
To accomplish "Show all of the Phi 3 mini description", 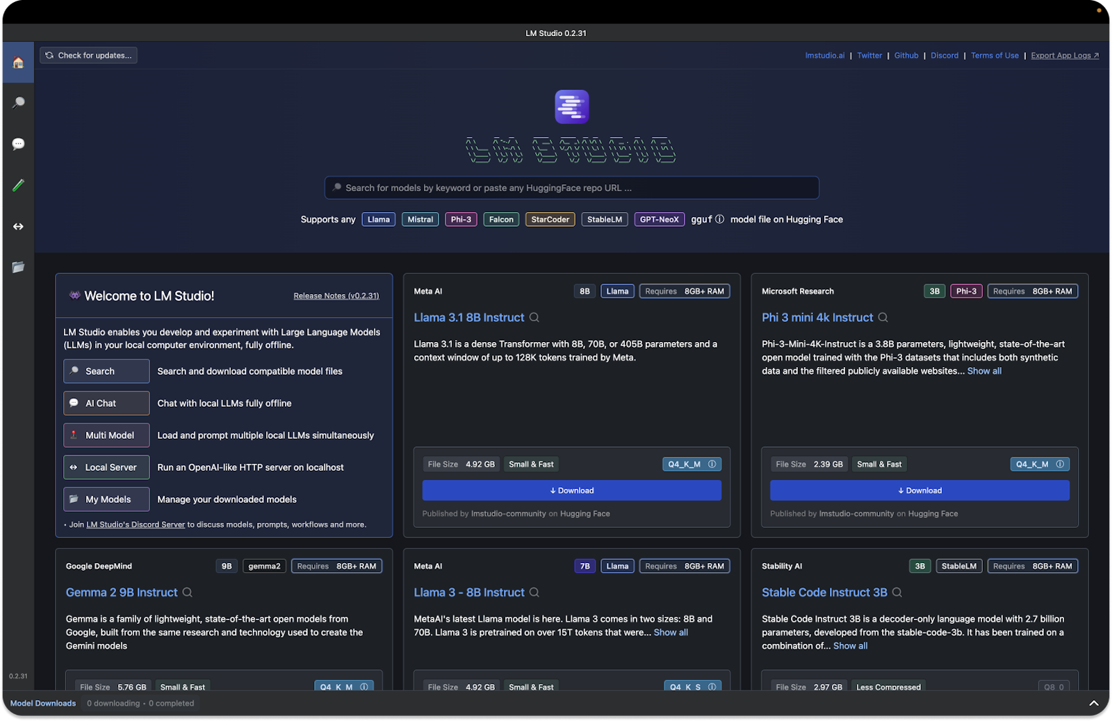I will (984, 371).
